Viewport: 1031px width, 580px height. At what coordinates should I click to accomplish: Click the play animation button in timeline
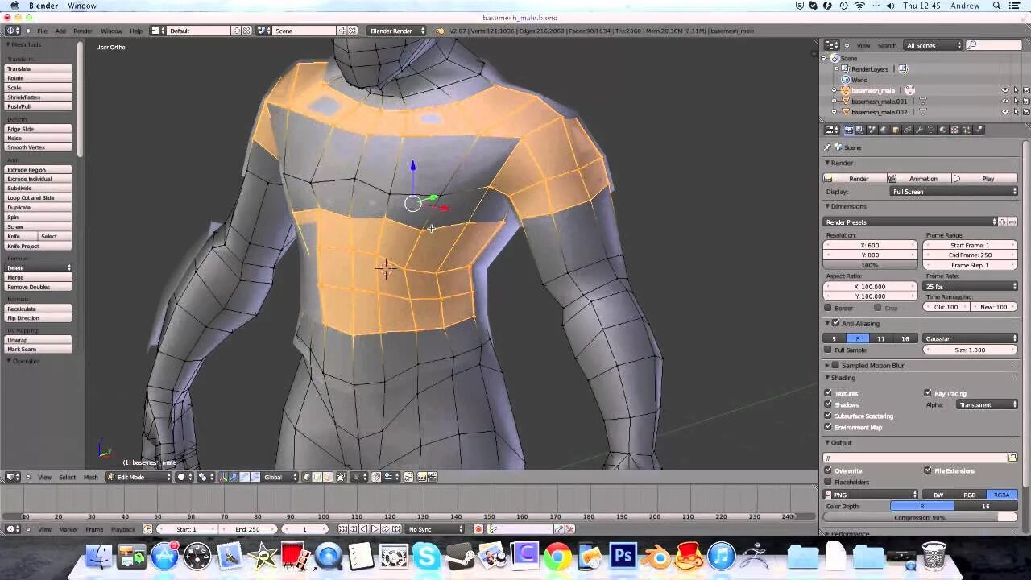pyautogui.click(x=375, y=529)
